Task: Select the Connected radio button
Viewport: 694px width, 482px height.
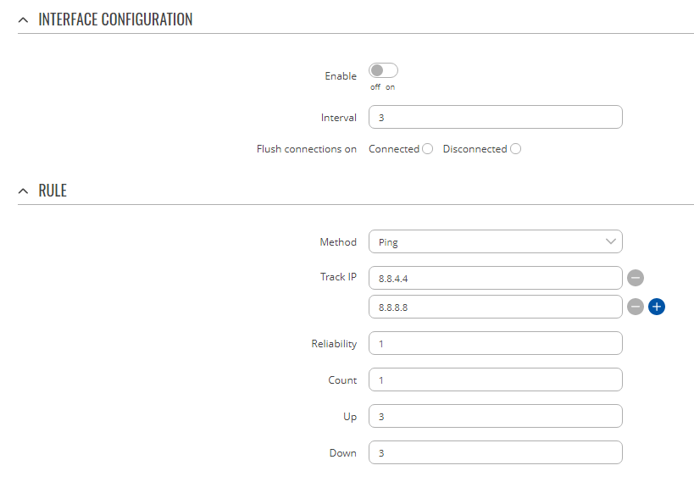Action: (x=428, y=149)
